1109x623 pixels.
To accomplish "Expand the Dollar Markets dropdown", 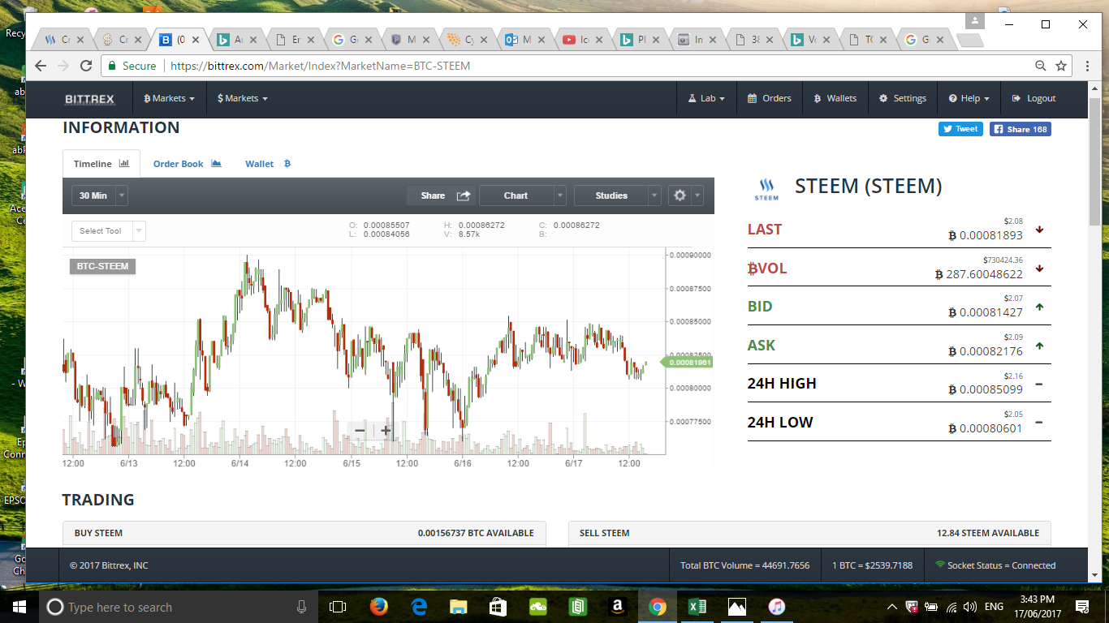I will [x=242, y=99].
